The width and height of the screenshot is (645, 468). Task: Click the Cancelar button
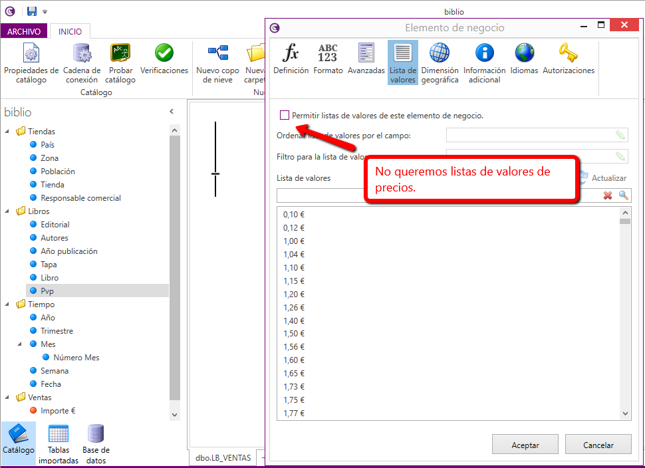(x=598, y=445)
